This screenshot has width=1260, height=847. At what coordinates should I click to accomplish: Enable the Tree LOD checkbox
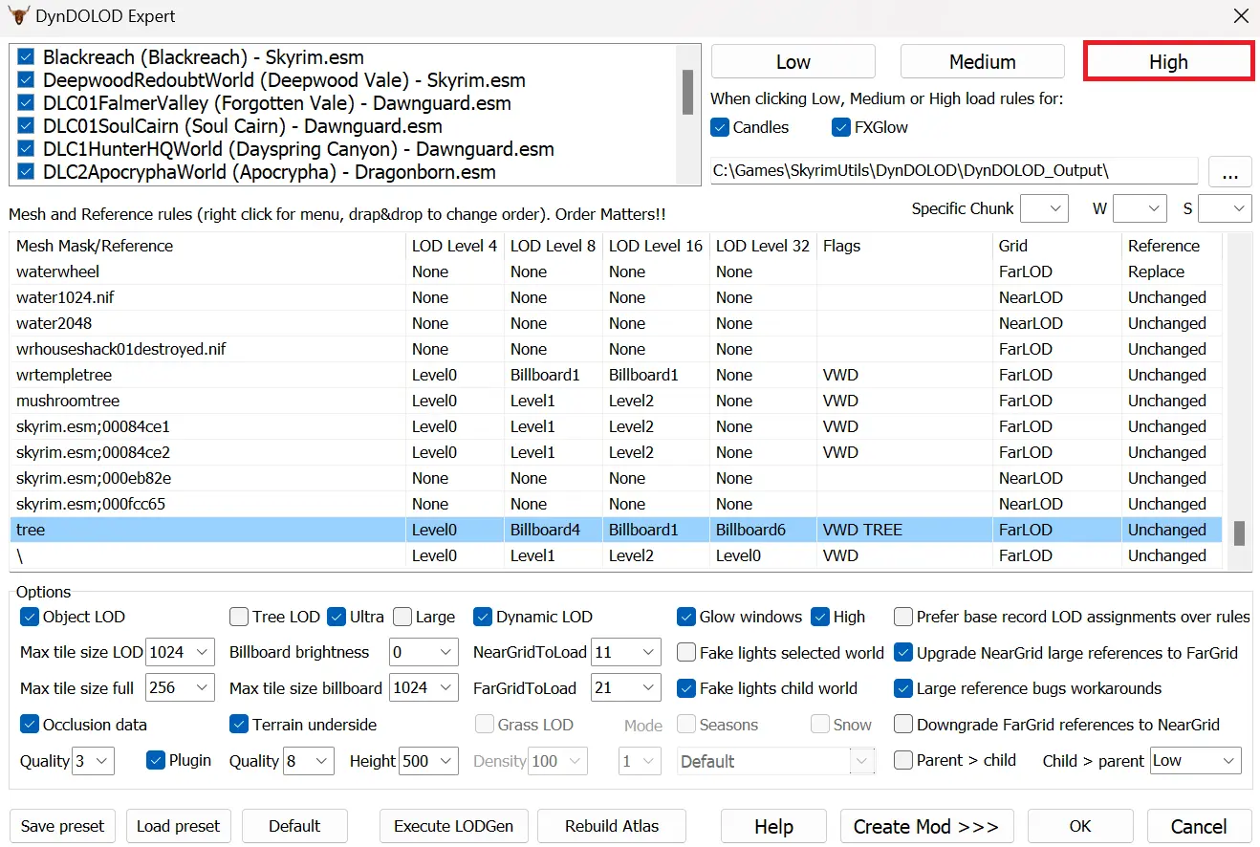click(239, 617)
